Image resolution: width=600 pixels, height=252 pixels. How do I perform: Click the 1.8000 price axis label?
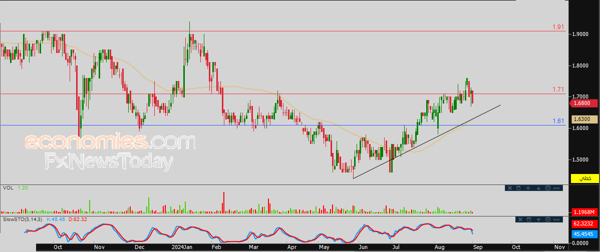pyautogui.click(x=581, y=65)
